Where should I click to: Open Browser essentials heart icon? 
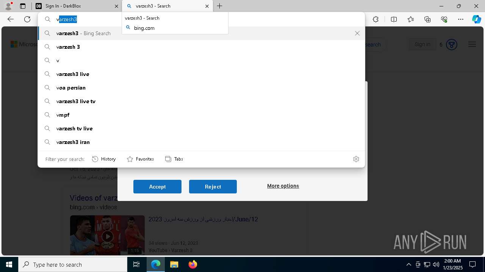(444, 19)
